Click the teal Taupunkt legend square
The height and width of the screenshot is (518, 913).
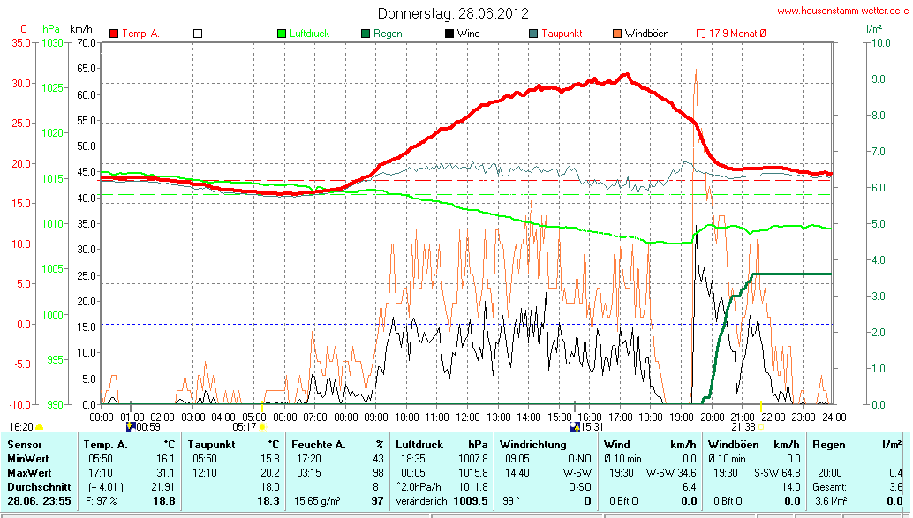pyautogui.click(x=533, y=34)
